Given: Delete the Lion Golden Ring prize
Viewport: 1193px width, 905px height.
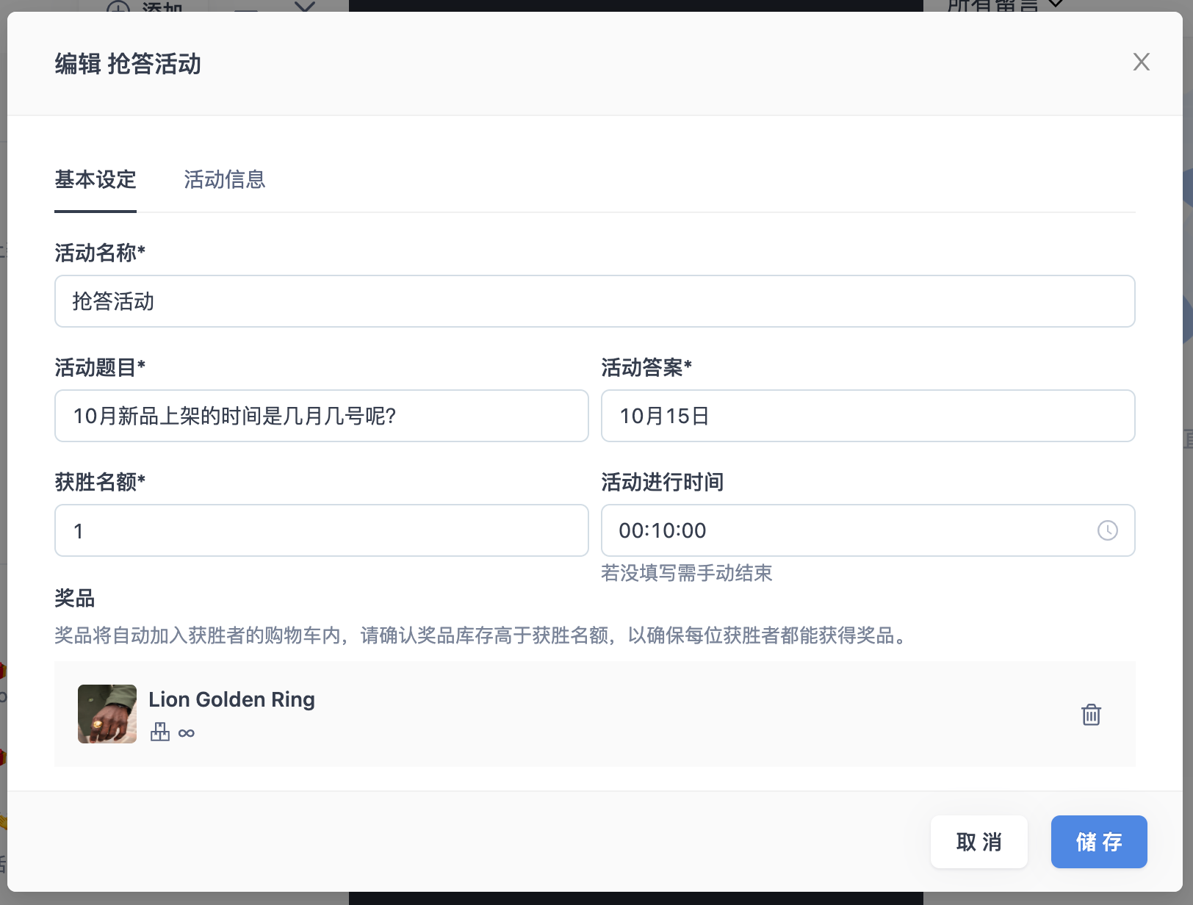Looking at the screenshot, I should tap(1091, 715).
